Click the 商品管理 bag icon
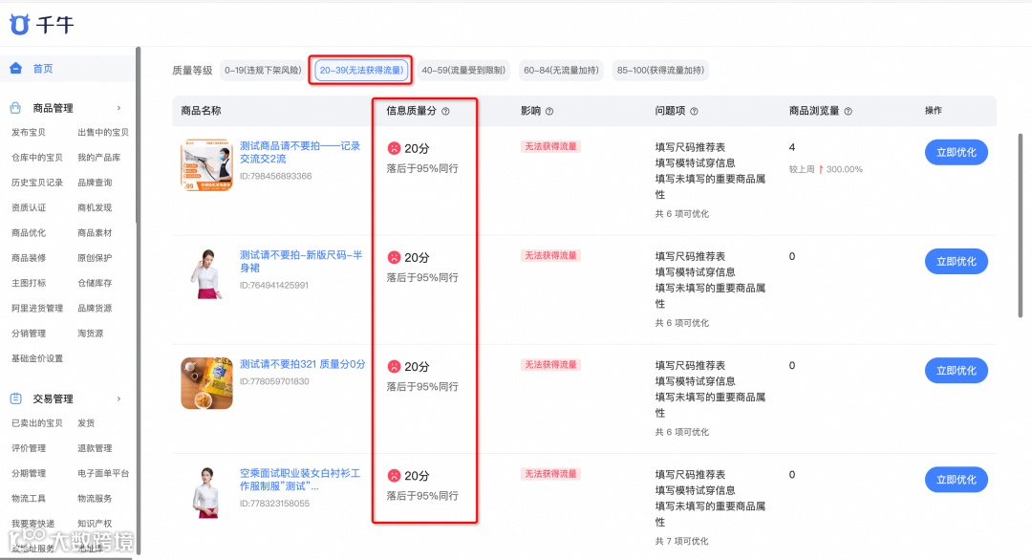This screenshot has height=560, width=1032. [x=16, y=108]
